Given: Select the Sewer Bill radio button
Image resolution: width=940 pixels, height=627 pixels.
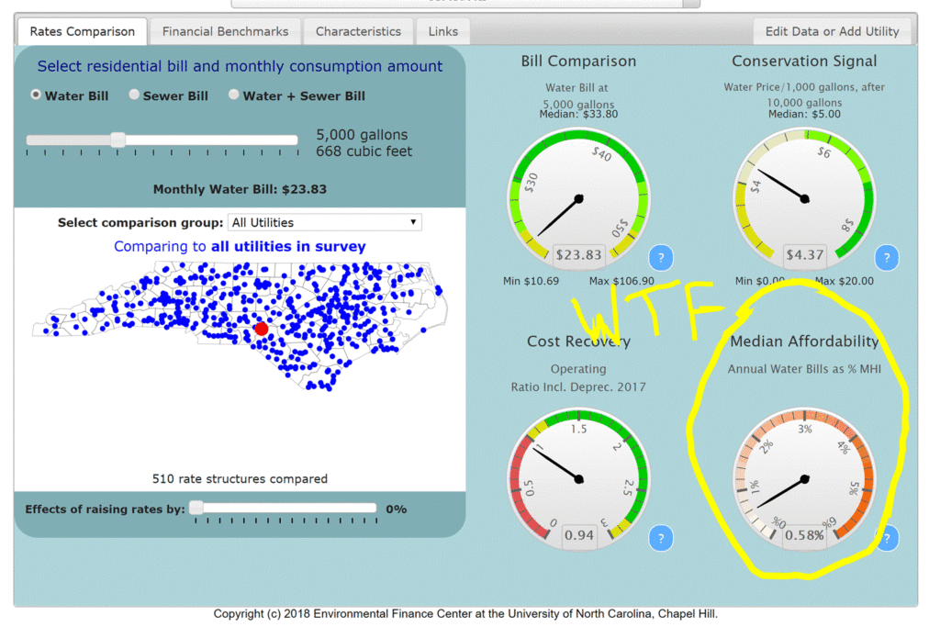Looking at the screenshot, I should click(x=134, y=95).
